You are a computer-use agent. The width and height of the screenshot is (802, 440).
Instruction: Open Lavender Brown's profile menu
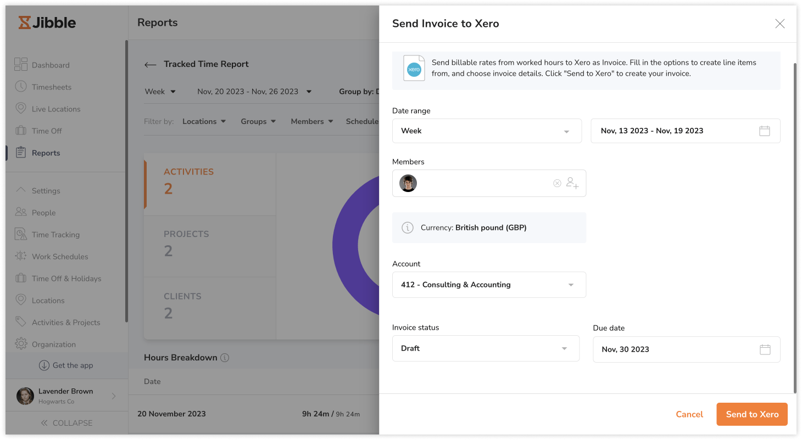coord(65,395)
